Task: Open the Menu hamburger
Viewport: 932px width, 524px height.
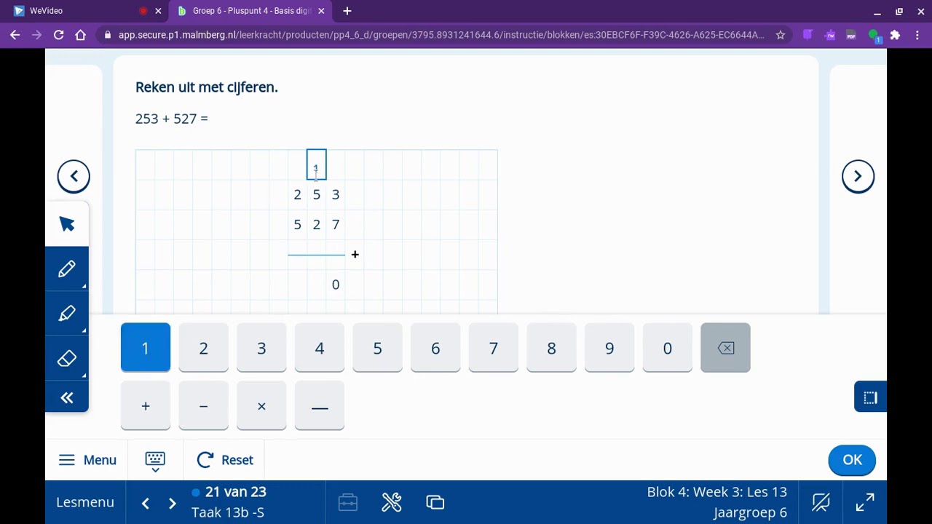Action: pos(87,460)
